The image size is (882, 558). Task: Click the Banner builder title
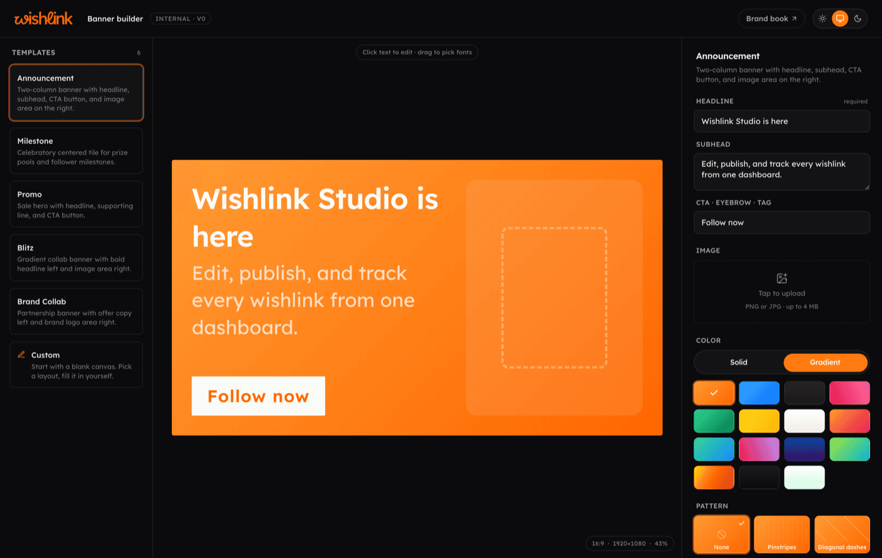coord(115,19)
